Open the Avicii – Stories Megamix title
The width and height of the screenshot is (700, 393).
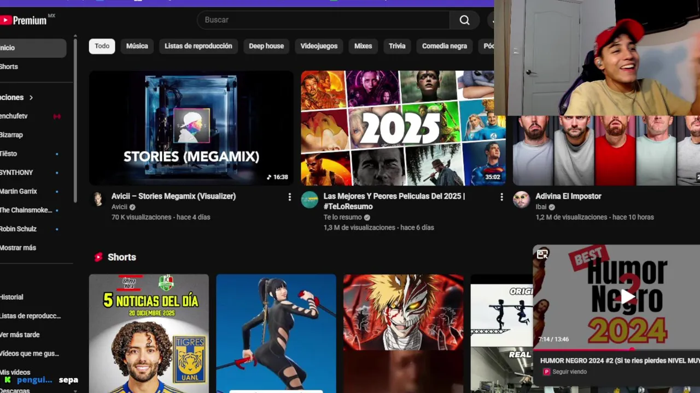tap(173, 196)
